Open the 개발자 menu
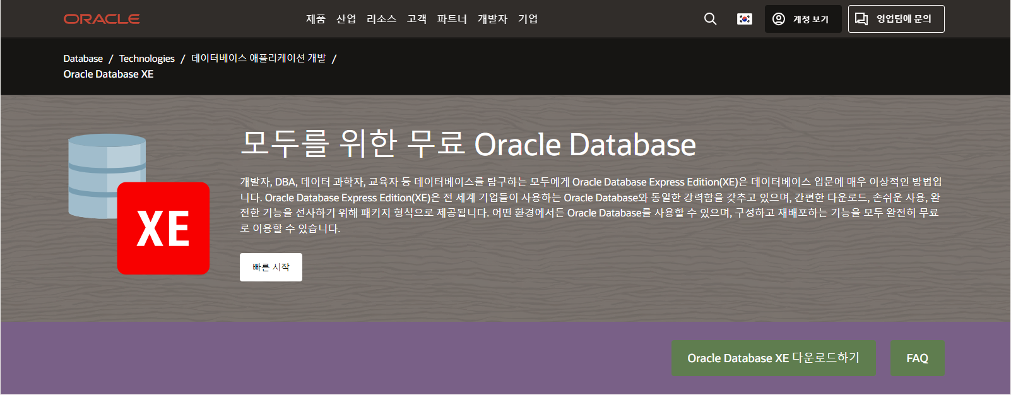The width and height of the screenshot is (1011, 395). click(492, 19)
